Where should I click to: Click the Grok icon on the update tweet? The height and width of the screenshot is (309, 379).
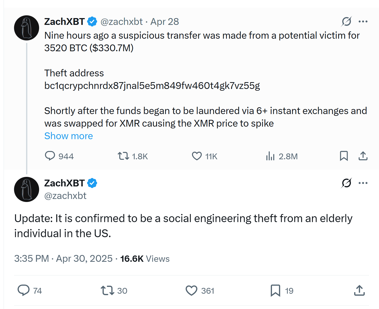point(346,183)
